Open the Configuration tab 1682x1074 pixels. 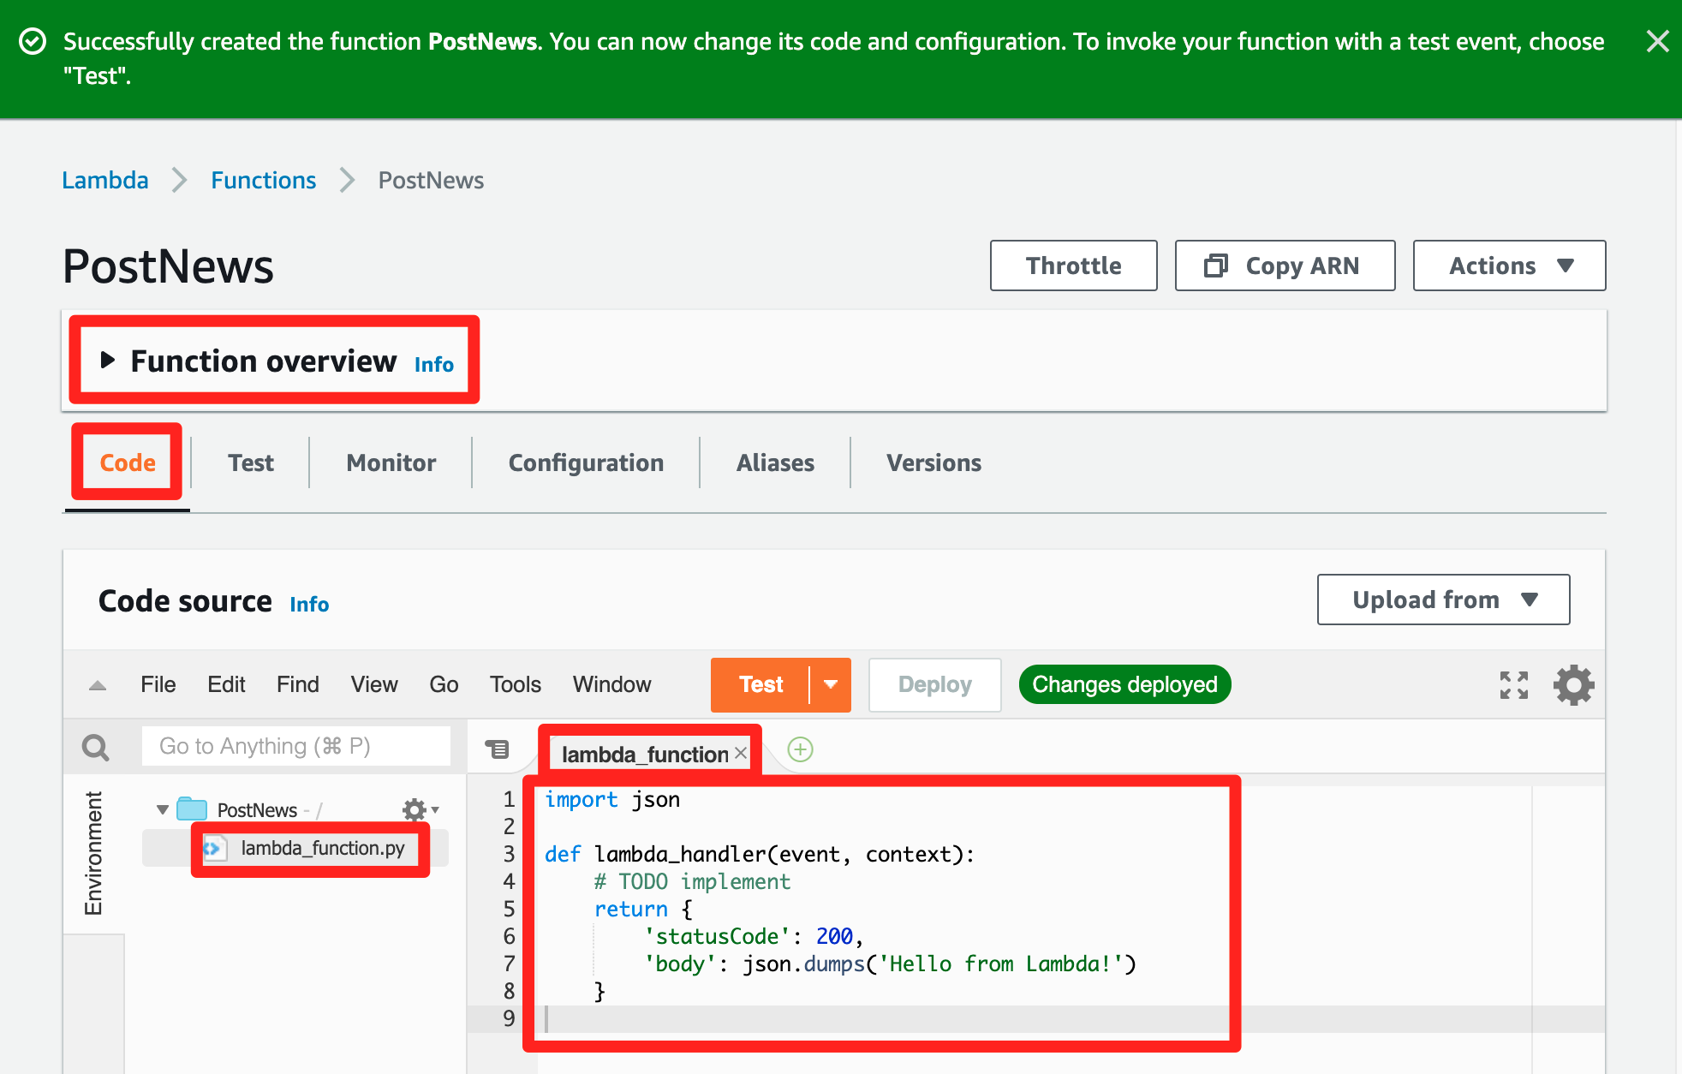586,462
